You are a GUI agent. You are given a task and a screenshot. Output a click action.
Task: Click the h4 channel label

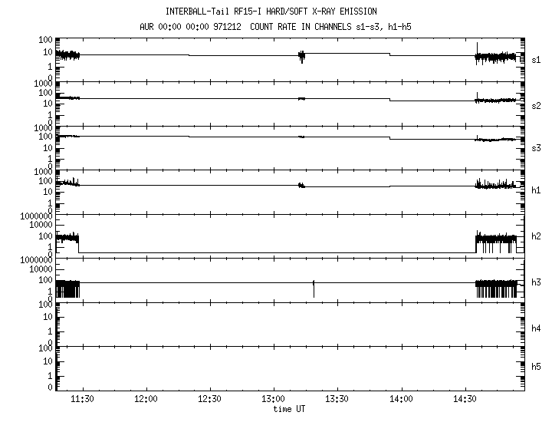pyautogui.click(x=536, y=328)
